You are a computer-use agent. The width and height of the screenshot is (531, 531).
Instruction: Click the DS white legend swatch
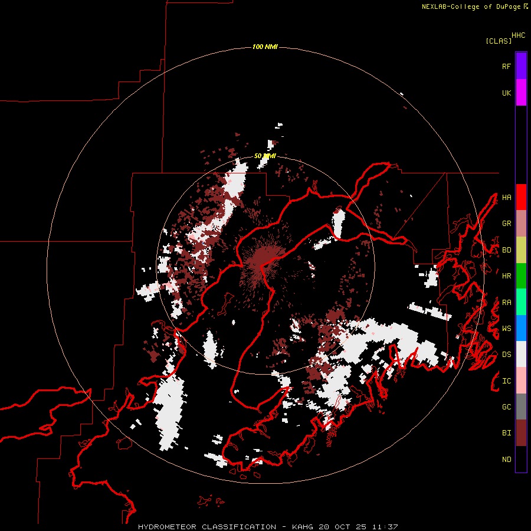(521, 354)
